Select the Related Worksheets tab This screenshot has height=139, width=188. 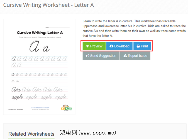click(31, 134)
